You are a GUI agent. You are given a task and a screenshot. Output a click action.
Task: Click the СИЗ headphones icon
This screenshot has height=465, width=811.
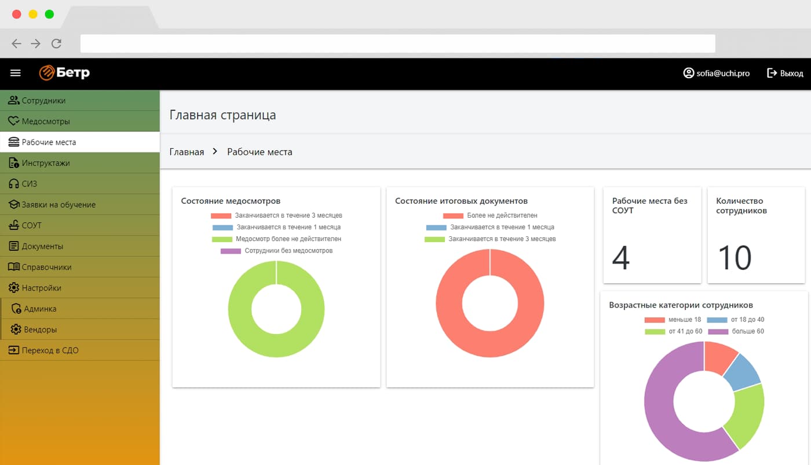[14, 184]
